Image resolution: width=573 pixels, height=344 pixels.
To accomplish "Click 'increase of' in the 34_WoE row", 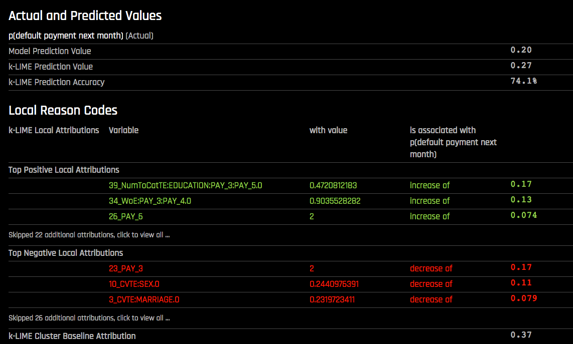I will tap(429, 201).
